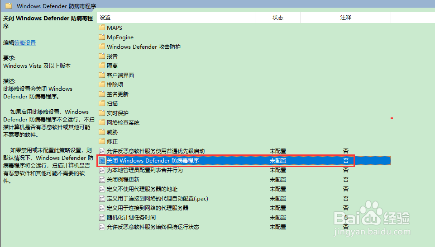Screen dimensions: 435x247
Task: Click 未配置 status of 随机化计划任务时间
Action: [x=277, y=217]
